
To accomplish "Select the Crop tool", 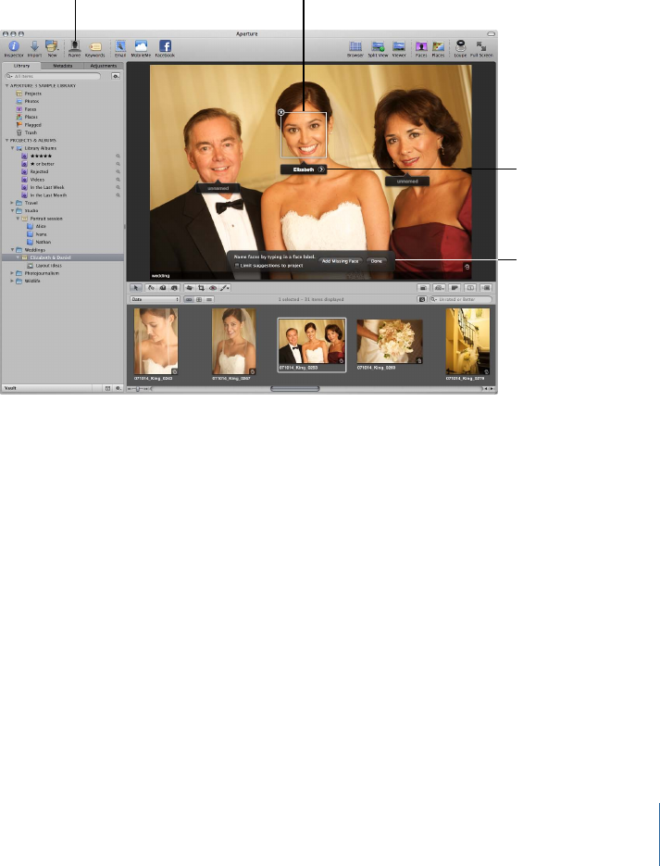I will click(x=201, y=288).
